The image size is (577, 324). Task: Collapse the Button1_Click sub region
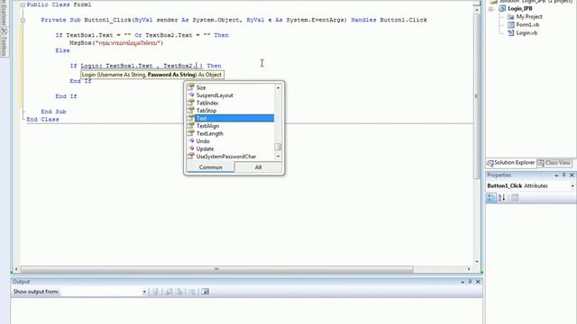[23, 20]
